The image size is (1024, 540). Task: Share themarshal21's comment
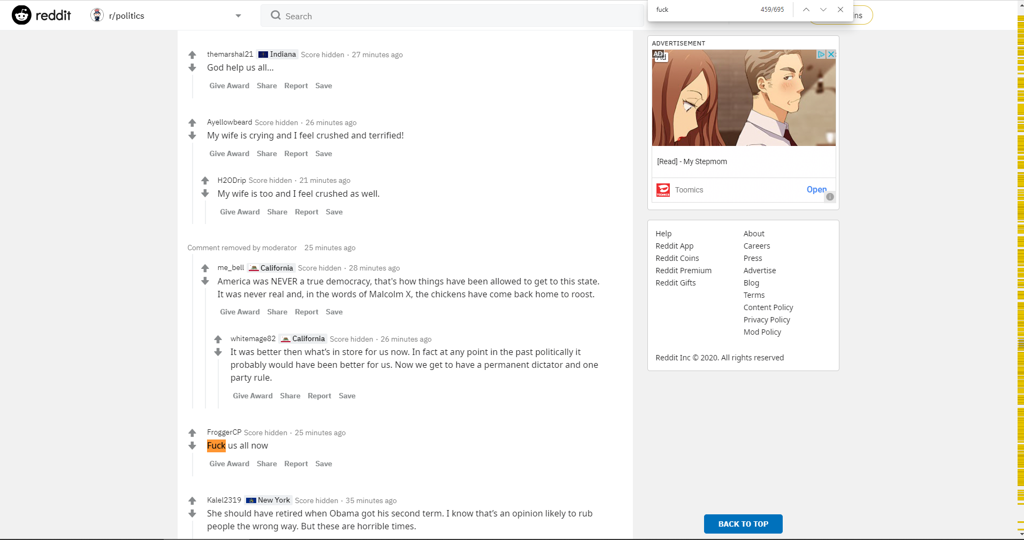pyautogui.click(x=266, y=86)
